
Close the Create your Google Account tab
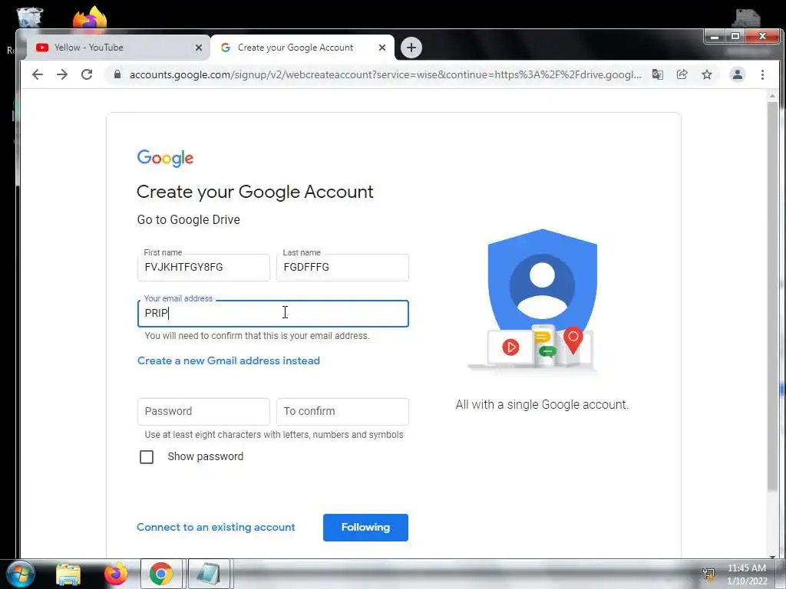[382, 48]
